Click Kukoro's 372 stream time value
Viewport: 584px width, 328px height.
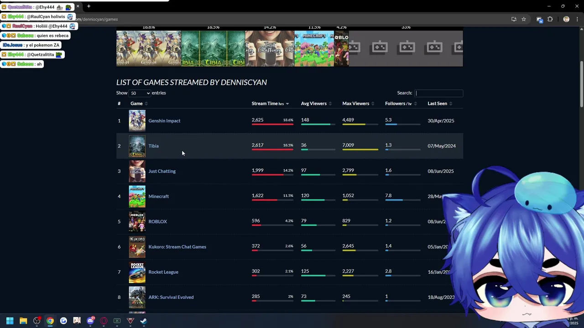pyautogui.click(x=255, y=246)
